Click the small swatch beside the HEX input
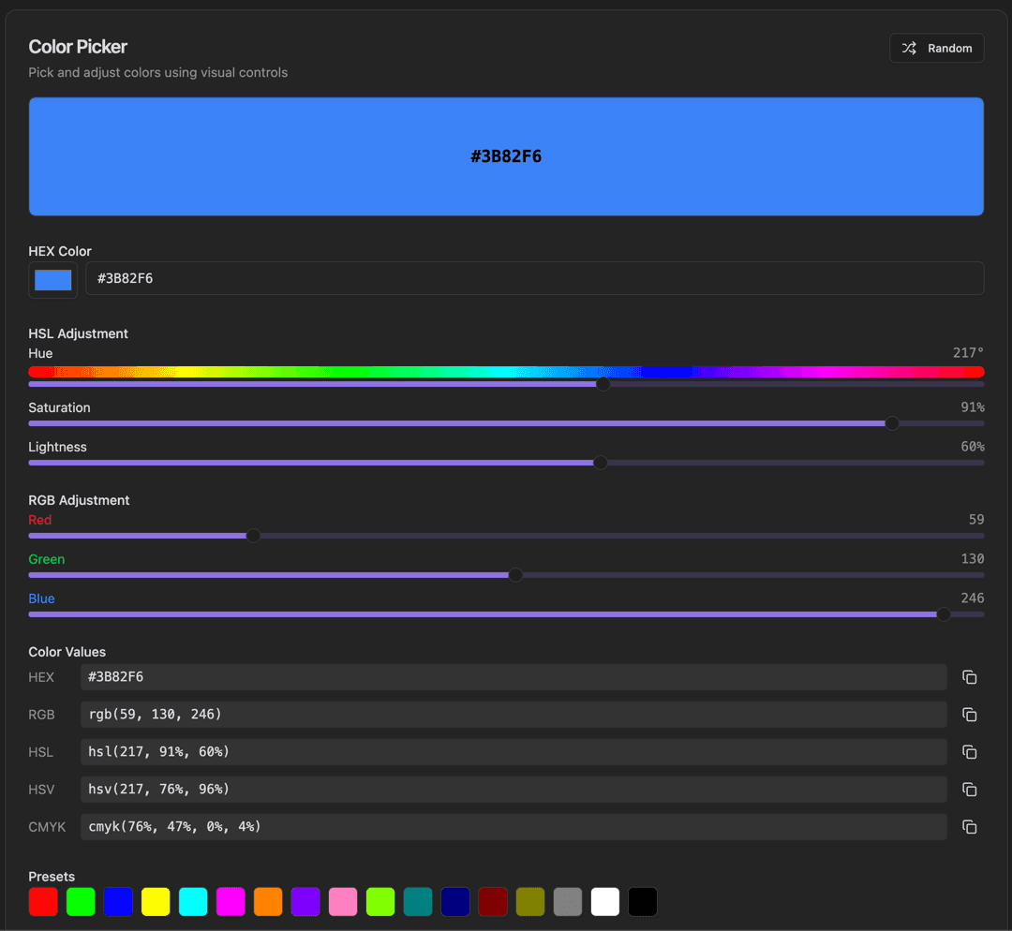This screenshot has height=931, width=1012. [52, 278]
